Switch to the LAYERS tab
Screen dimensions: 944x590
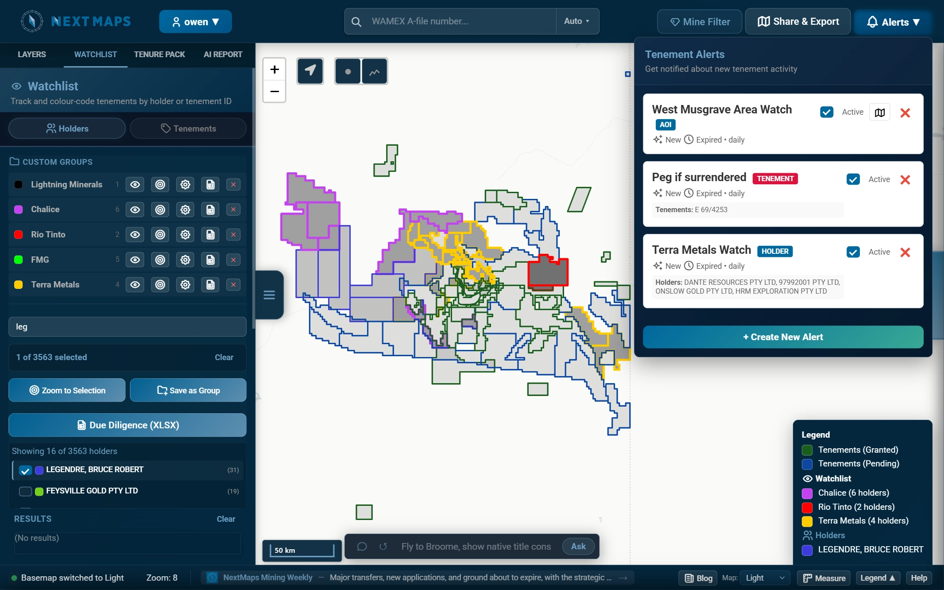[32, 54]
